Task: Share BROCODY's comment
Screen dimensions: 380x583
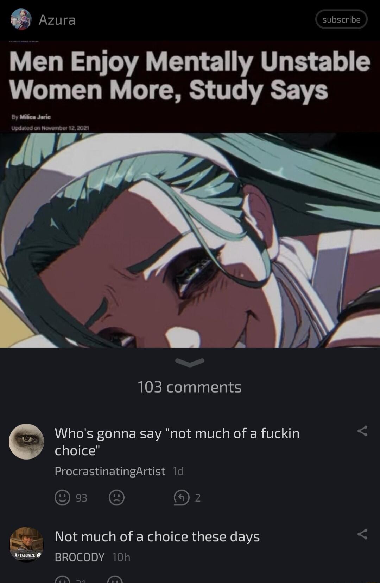Action: click(x=362, y=534)
